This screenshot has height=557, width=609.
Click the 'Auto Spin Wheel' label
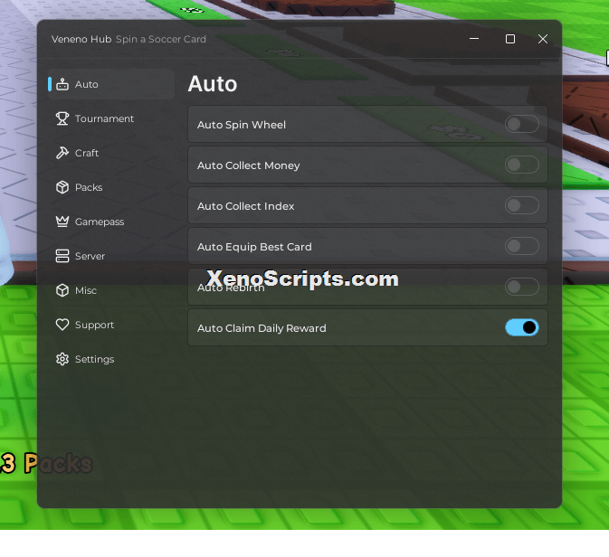[242, 125]
